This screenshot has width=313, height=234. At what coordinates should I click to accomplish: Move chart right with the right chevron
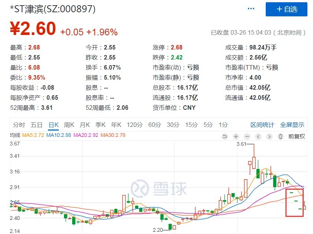269,137
